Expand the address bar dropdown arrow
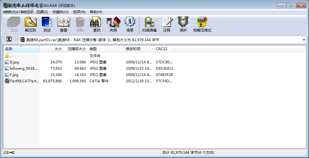309x158 pixels. click(304, 40)
